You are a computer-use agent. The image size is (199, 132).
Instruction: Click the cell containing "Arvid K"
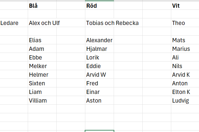click(181, 75)
